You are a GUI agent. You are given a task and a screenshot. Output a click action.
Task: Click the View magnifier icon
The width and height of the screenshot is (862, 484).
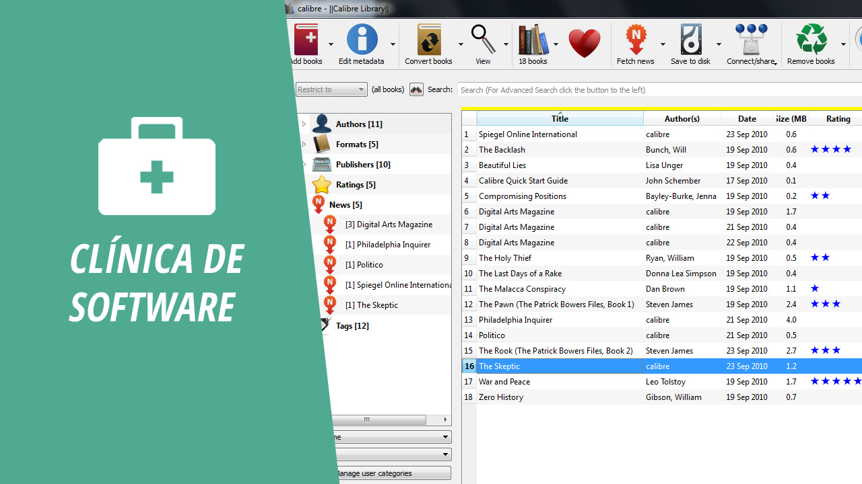click(x=483, y=40)
